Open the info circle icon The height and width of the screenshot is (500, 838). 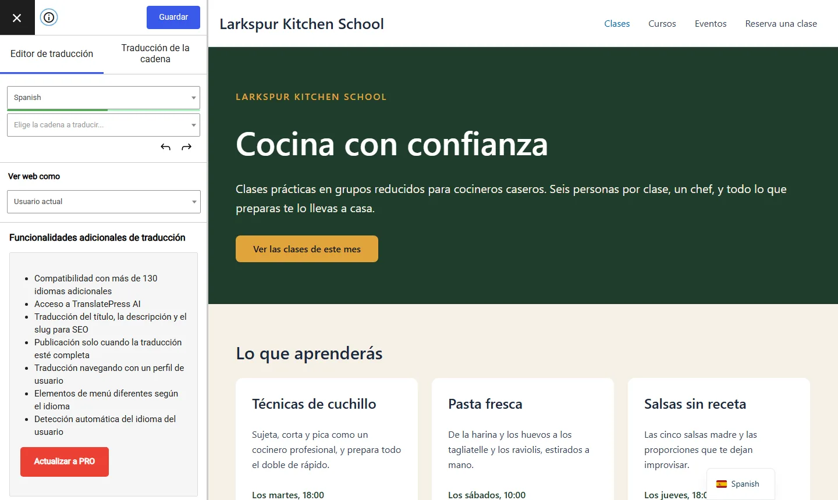(x=49, y=17)
